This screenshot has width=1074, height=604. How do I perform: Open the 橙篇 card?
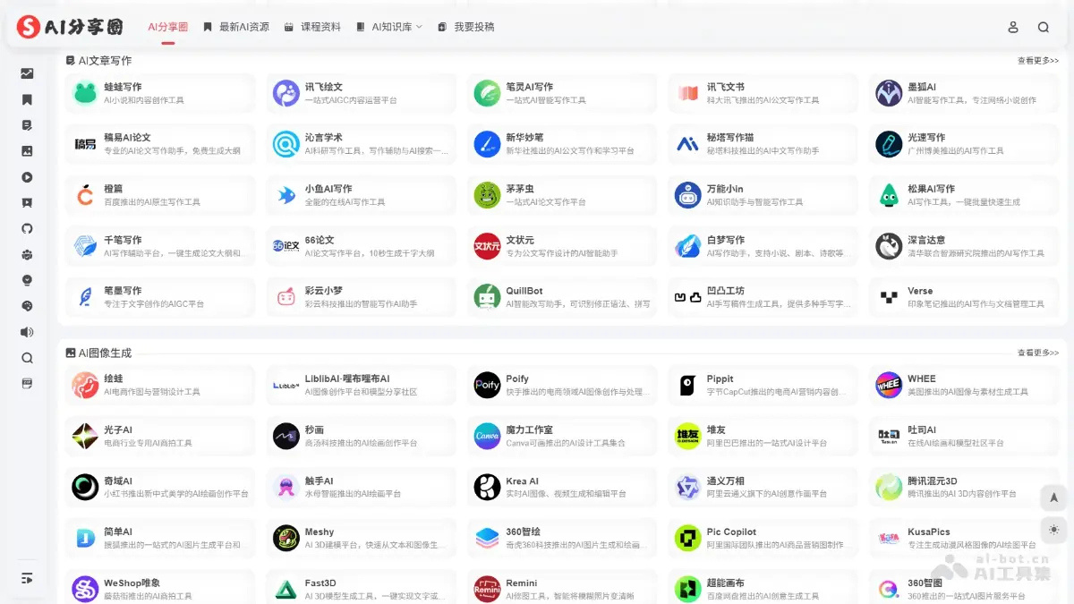pos(160,195)
